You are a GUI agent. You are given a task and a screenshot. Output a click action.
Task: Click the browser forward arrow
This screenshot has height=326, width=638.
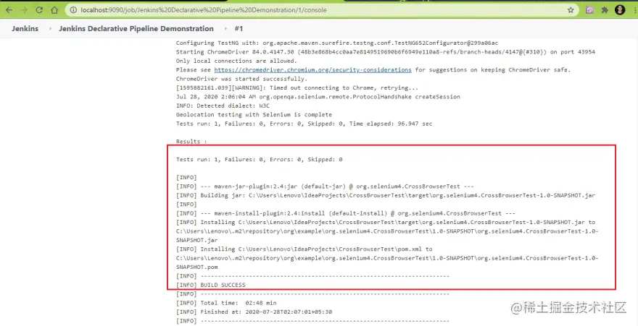tap(25, 10)
